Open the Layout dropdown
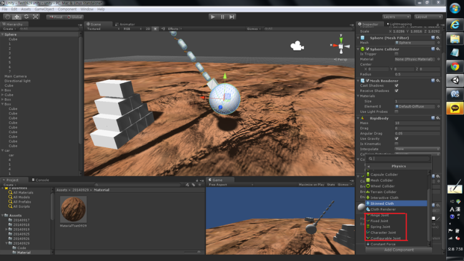The width and height of the screenshot is (464, 261). (x=428, y=17)
